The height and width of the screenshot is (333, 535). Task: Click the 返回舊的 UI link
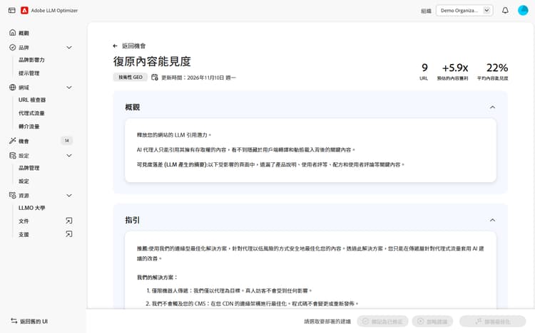[x=34, y=321]
